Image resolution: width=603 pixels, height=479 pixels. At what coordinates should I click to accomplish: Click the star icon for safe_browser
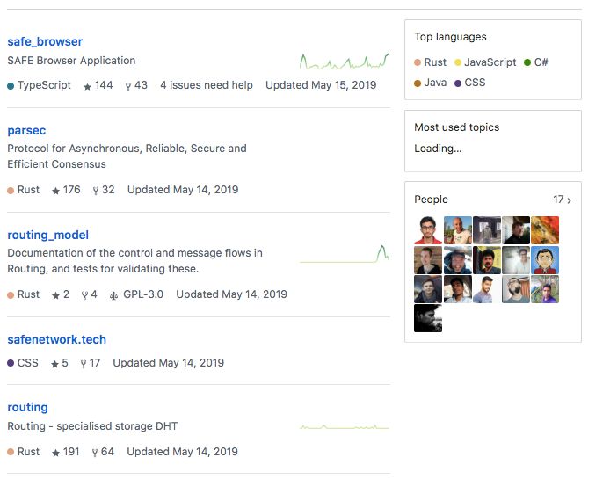[87, 86]
